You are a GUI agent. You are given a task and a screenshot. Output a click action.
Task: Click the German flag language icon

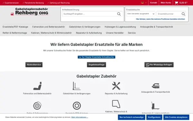click(142, 3)
